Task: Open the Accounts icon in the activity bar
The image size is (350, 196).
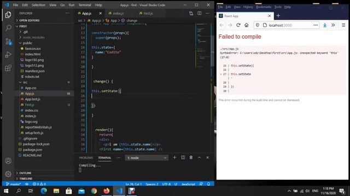Action: click(x=8, y=161)
